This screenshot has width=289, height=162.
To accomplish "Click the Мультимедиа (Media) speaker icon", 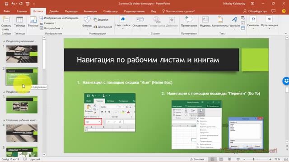I will point(269,19).
